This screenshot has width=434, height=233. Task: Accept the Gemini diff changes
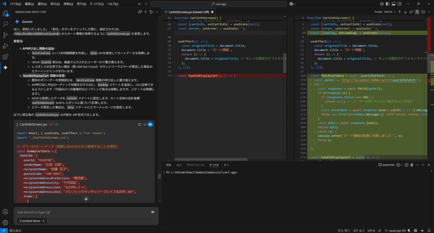tap(378, 12)
